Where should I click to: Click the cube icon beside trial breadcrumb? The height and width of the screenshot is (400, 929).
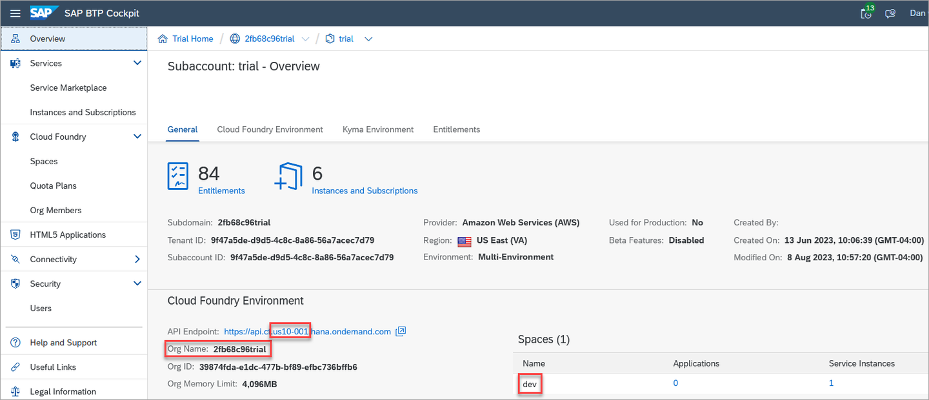(330, 39)
